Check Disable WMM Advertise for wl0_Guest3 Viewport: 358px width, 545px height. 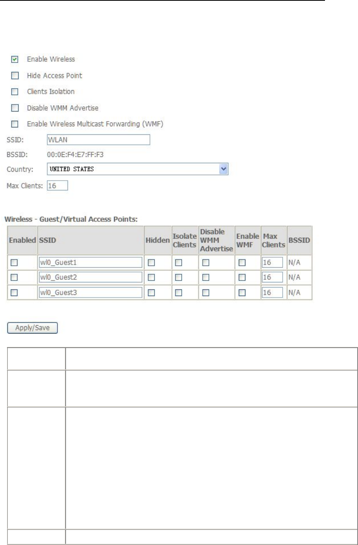click(x=206, y=293)
